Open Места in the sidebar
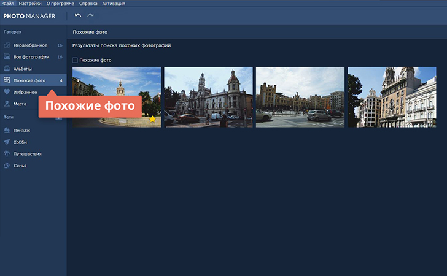447x276 pixels. tap(20, 104)
